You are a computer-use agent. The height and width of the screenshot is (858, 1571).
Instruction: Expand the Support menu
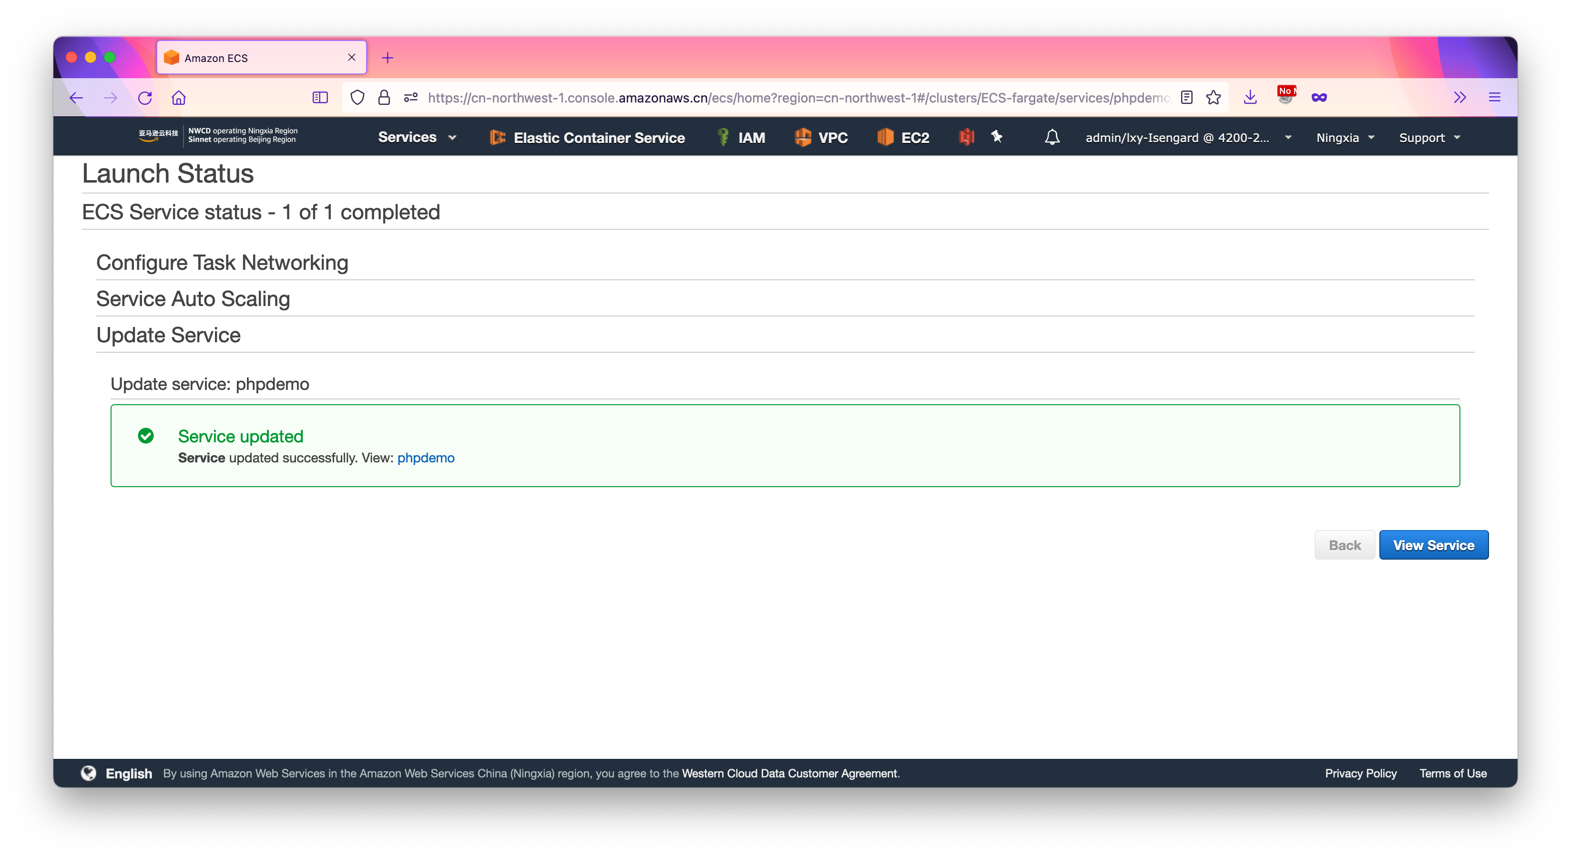[x=1429, y=138]
